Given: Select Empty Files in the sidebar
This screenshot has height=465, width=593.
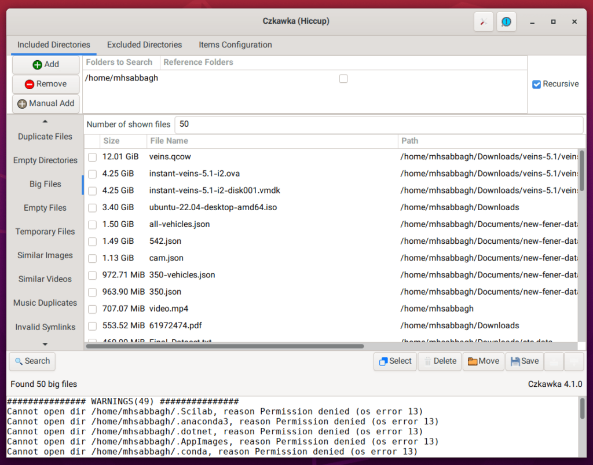Looking at the screenshot, I should click(x=45, y=208).
